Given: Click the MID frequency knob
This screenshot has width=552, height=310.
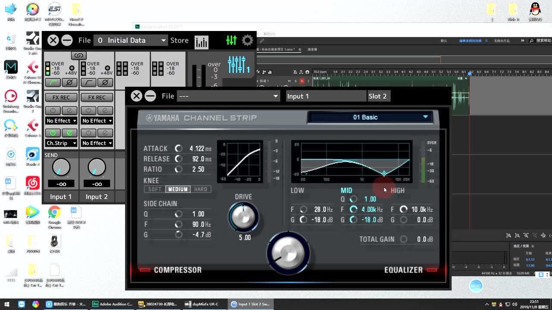Looking at the screenshot, I should (354, 210).
